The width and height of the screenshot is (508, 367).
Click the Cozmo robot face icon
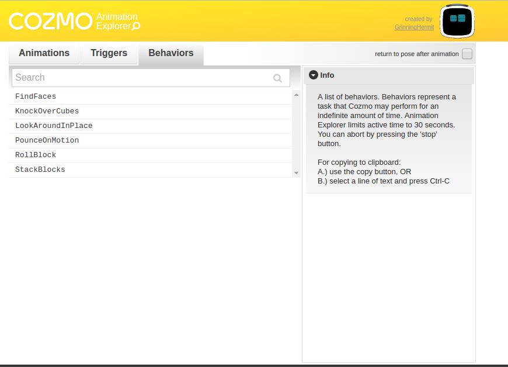pyautogui.click(x=458, y=20)
